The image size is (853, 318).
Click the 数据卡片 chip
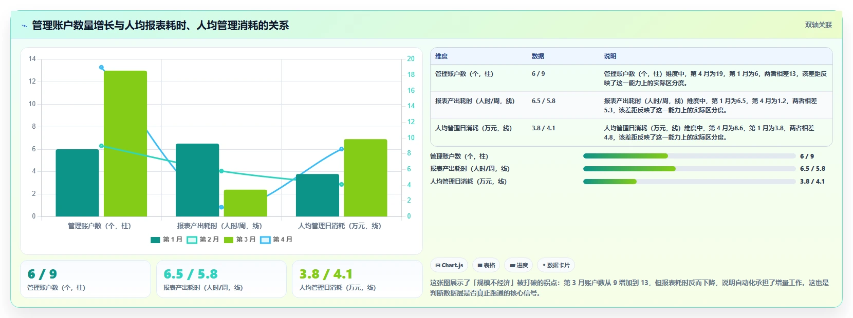(555, 265)
